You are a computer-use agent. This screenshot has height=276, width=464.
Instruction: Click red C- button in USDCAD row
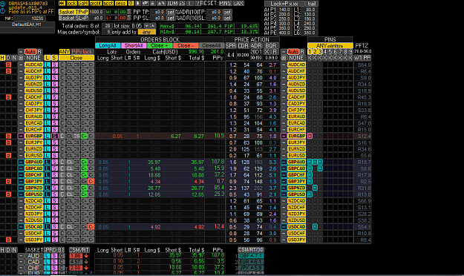pyautogui.click(x=91, y=227)
